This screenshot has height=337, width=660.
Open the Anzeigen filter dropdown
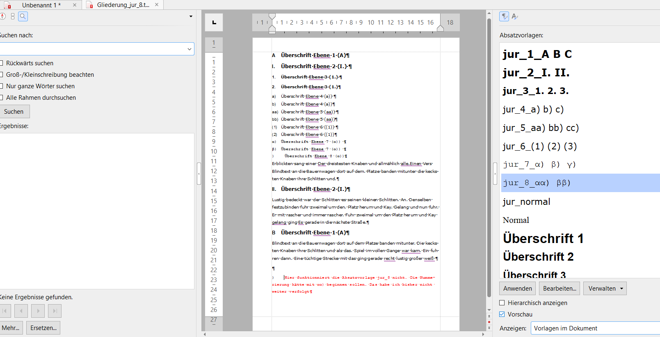(x=595, y=328)
